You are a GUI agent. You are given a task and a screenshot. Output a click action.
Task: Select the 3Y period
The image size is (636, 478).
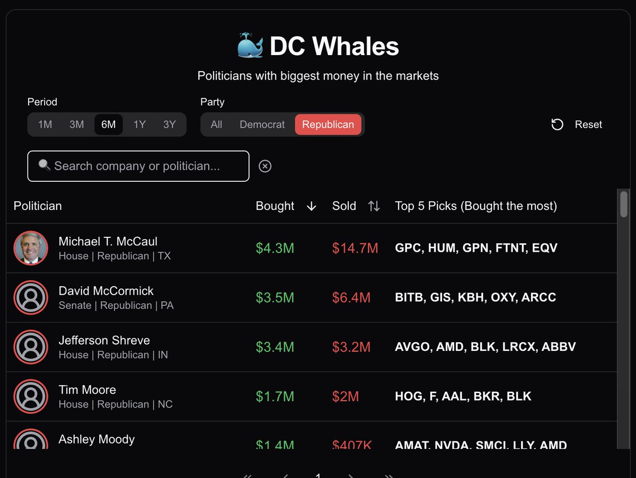click(170, 125)
